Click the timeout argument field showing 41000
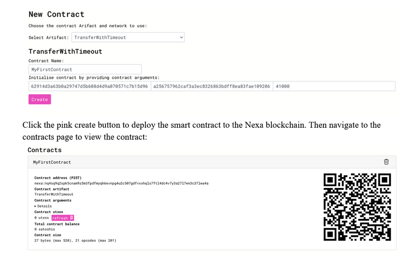This screenshot has height=255, width=419. point(334,86)
